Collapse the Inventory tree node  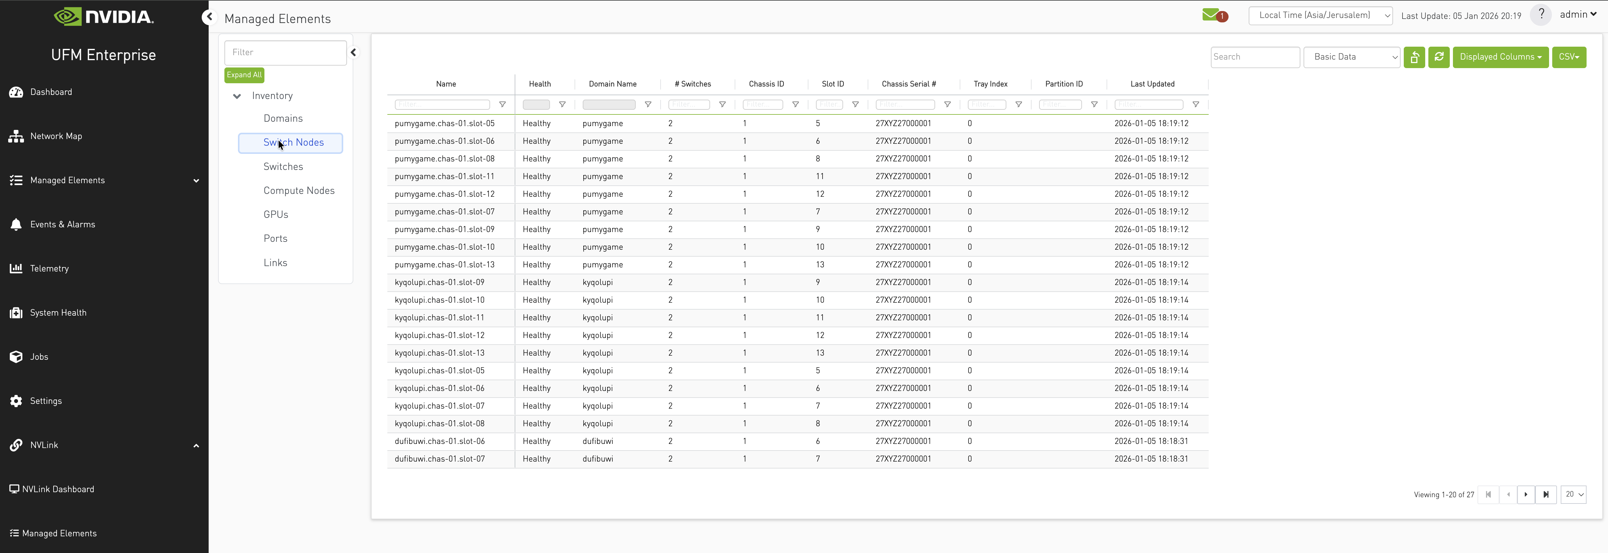point(237,96)
